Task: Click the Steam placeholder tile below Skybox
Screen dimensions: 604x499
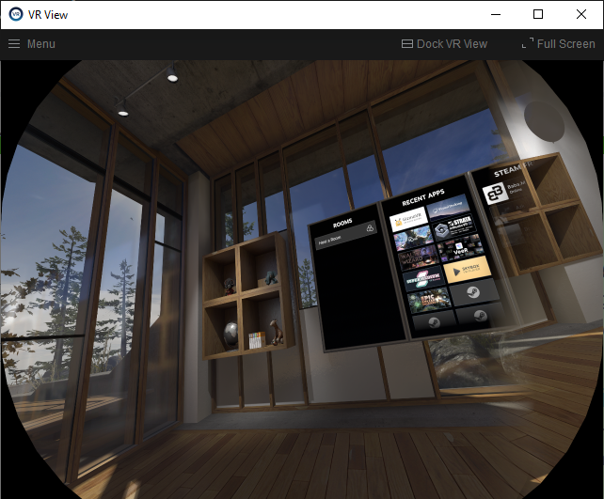Action: point(474,292)
